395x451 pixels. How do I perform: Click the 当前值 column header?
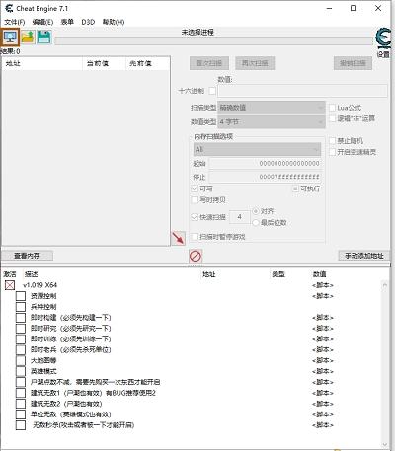pyautogui.click(x=104, y=63)
